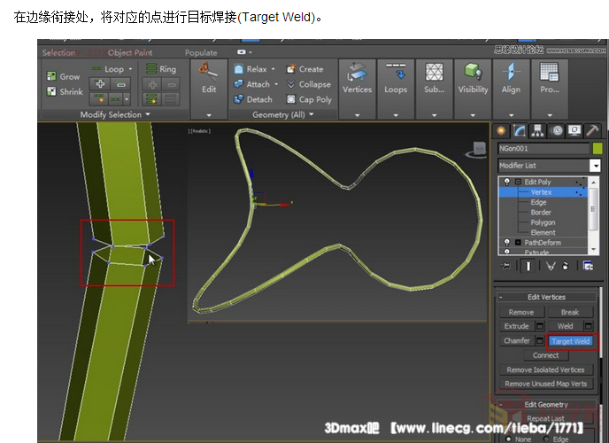Screen dimensions: 609x443
Task: Click the Grow Loop plus icon
Action: point(100,83)
